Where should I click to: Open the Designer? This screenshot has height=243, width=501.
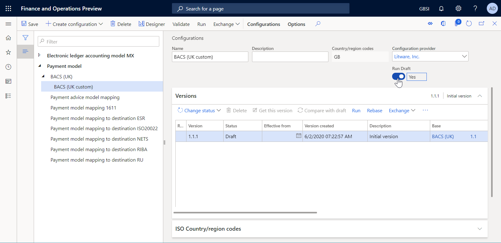[152, 24]
